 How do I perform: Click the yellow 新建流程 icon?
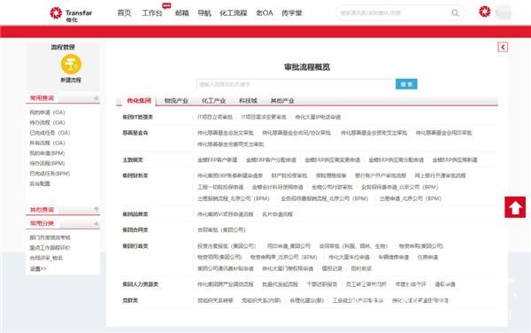coord(71,64)
